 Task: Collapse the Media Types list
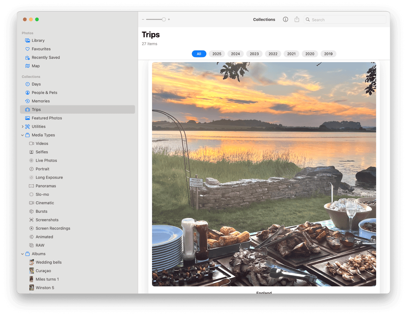tap(22, 135)
